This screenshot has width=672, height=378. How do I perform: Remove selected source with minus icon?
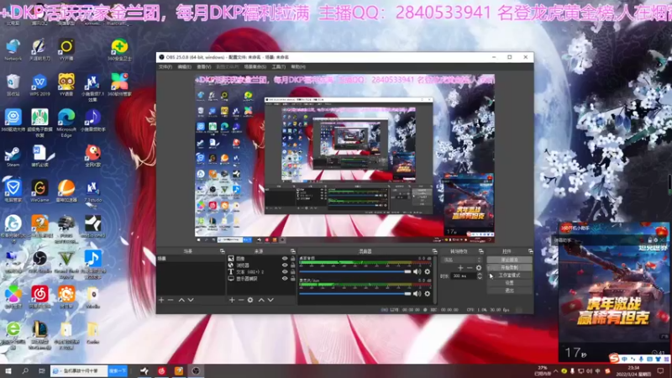tap(241, 300)
